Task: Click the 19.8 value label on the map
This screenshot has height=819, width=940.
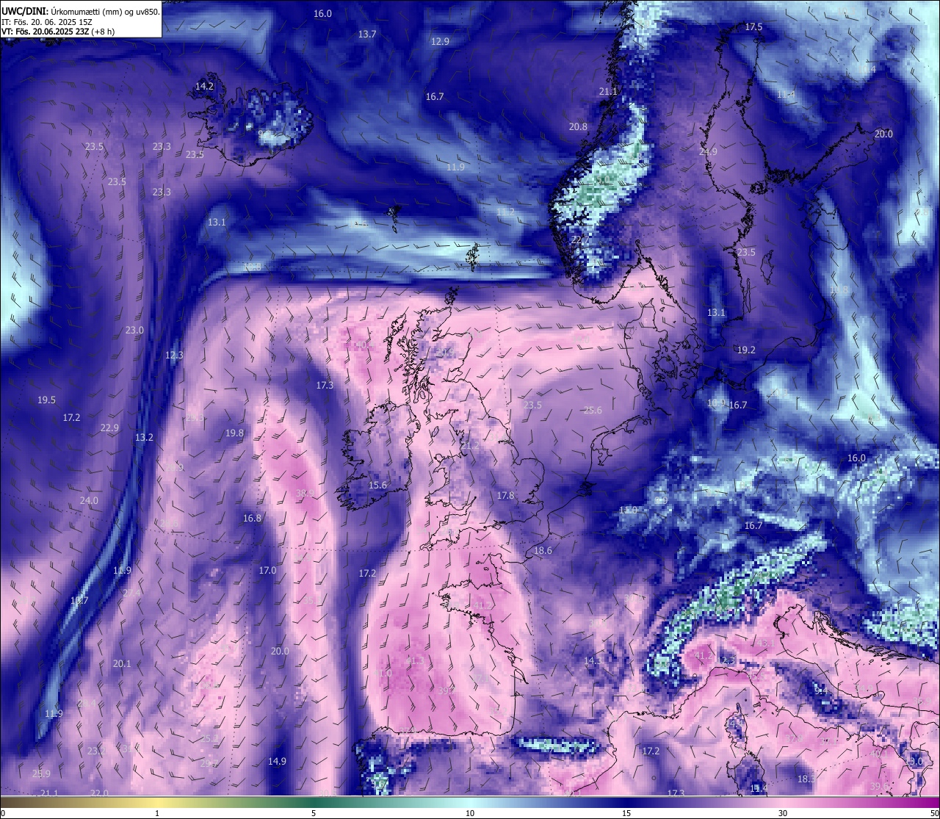Action: [x=234, y=433]
